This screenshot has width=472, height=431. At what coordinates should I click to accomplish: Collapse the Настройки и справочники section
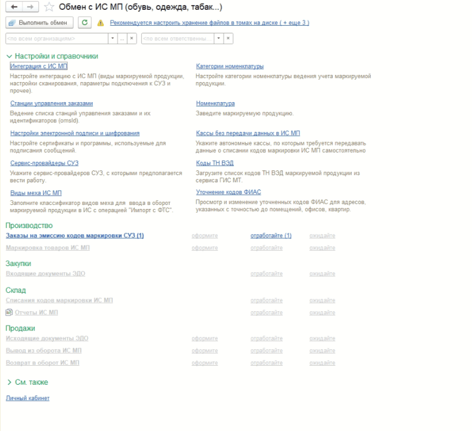[9, 56]
